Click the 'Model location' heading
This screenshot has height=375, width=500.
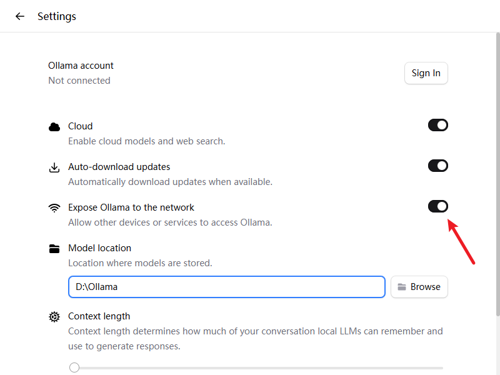[x=99, y=247]
